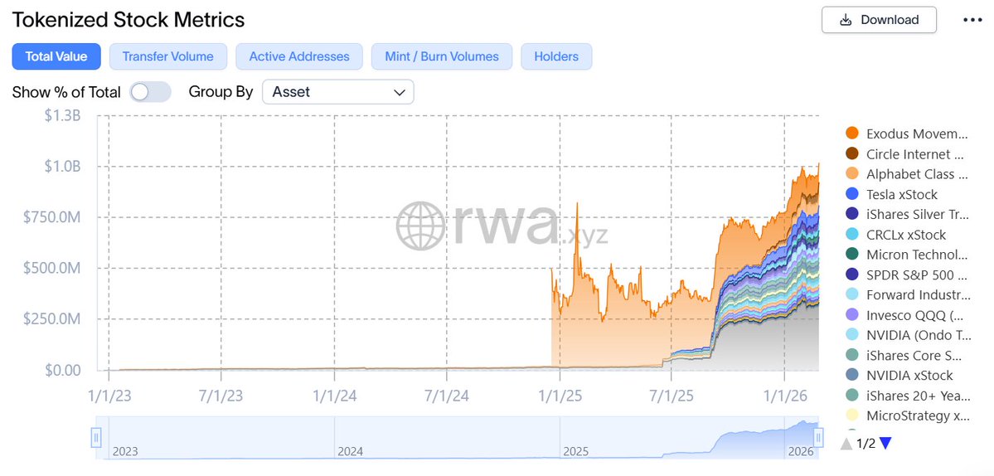Screen dimensions: 994x476
Task: Click 2024 on the timeline range bar
Action: coord(350,452)
